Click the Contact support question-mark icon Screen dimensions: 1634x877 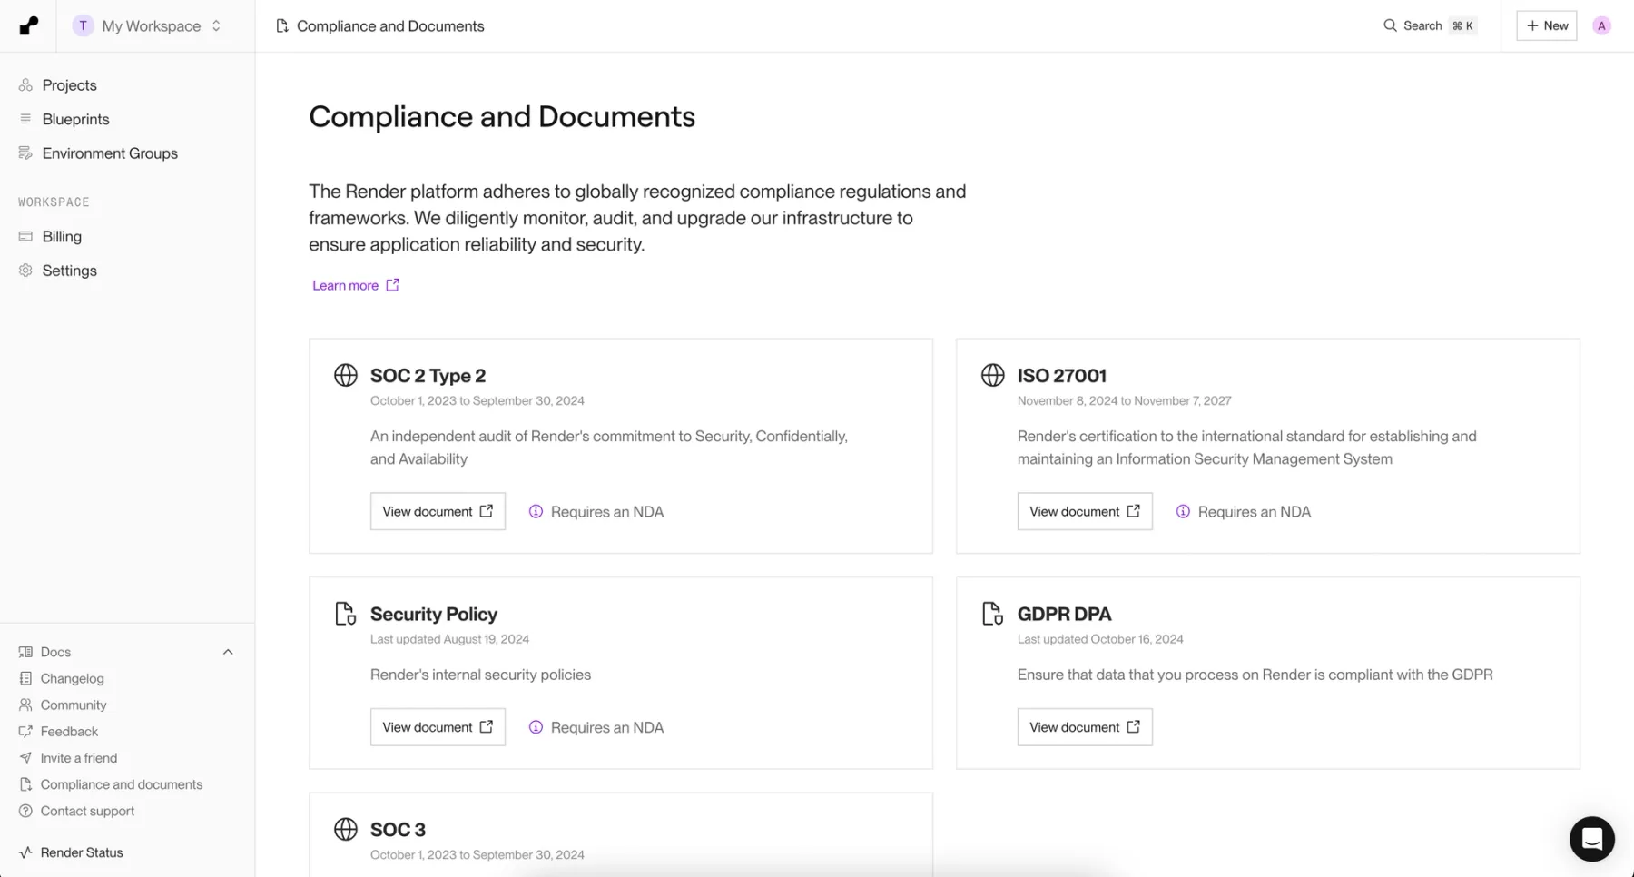coord(24,811)
